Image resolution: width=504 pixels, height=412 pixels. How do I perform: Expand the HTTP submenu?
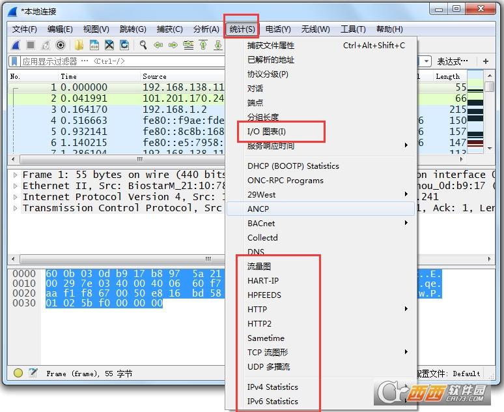click(320, 309)
